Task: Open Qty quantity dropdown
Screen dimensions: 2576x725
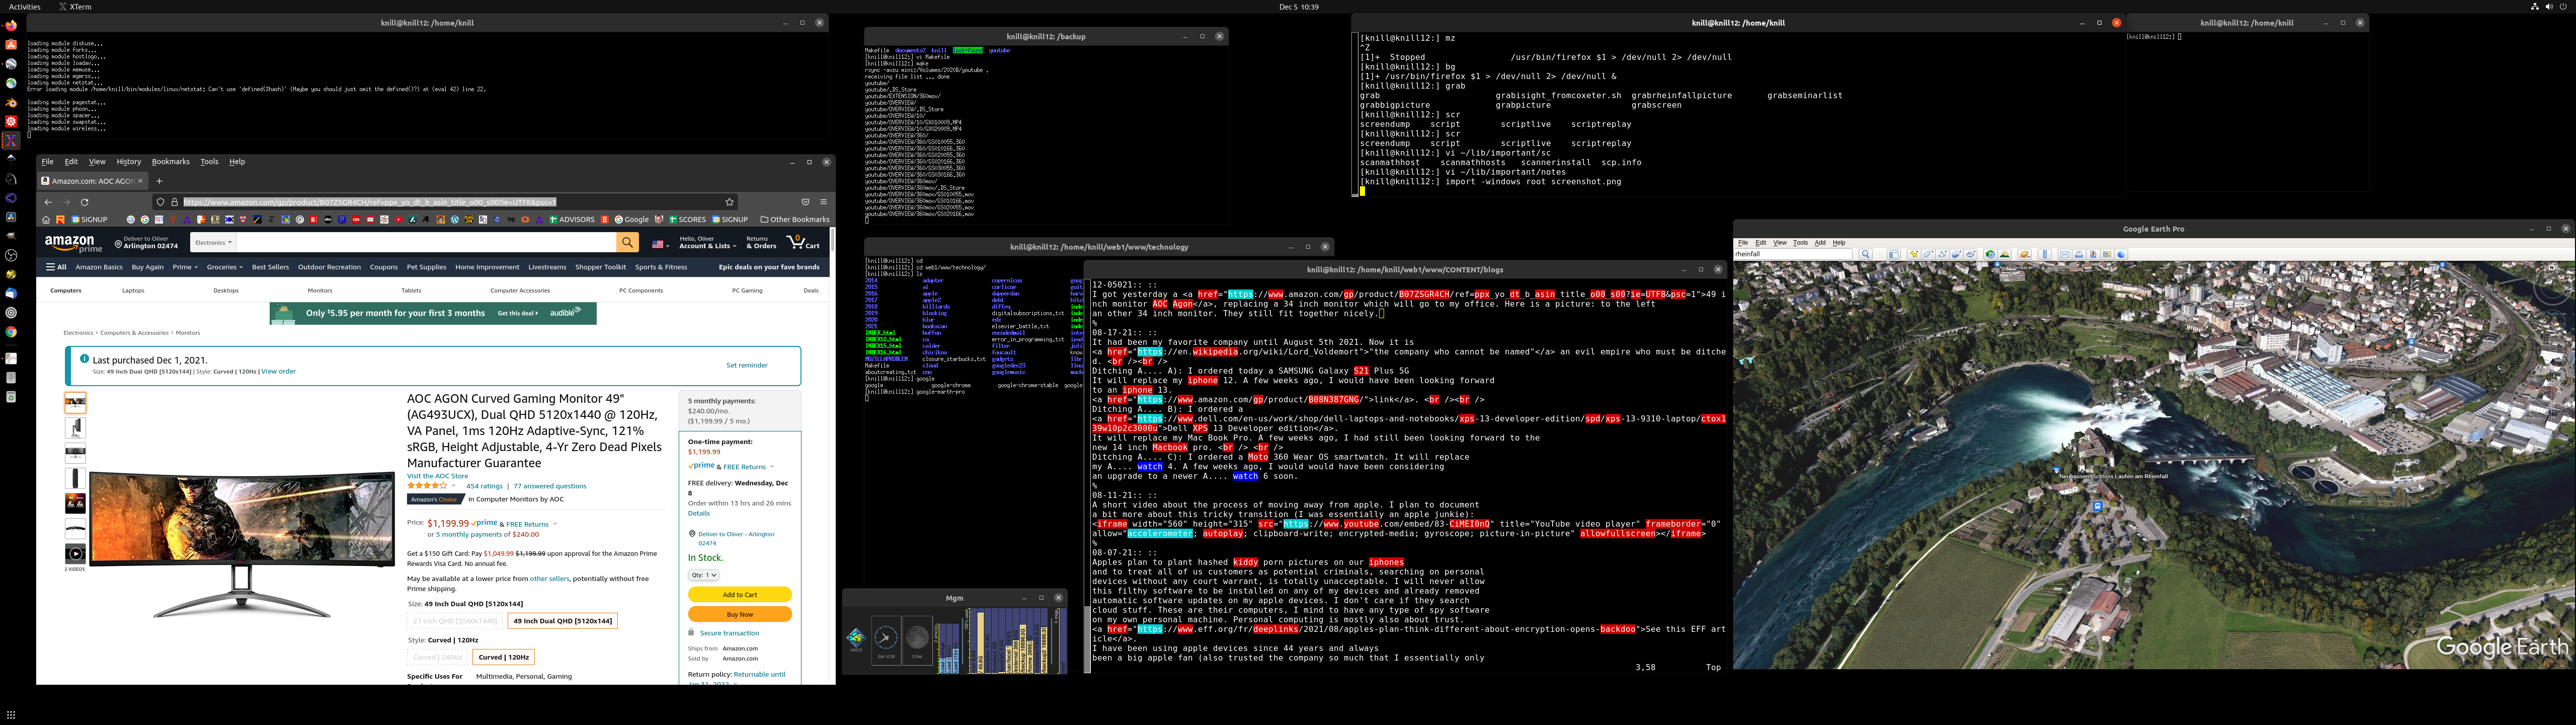Action: point(703,575)
